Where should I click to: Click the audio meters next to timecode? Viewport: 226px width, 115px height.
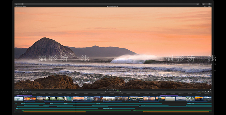118,90
